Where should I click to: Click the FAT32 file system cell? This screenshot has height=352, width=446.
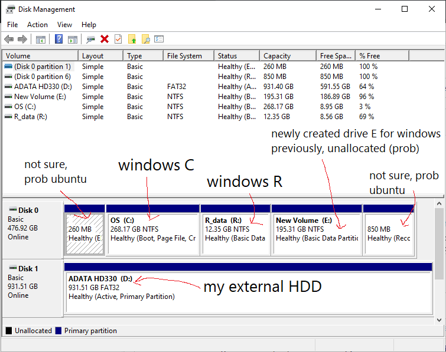point(177,87)
